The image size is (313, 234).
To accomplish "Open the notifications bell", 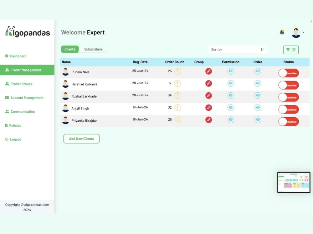I will [x=282, y=32].
